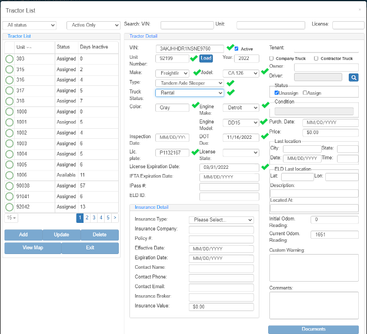
Task: Select the circle for unit 316
Action: coord(9,80)
